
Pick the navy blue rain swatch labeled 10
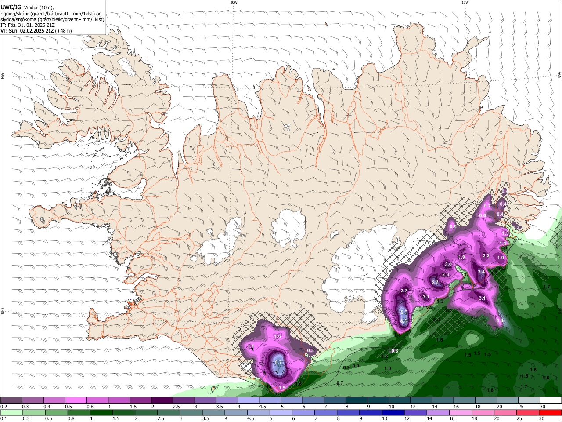[x=392, y=412]
